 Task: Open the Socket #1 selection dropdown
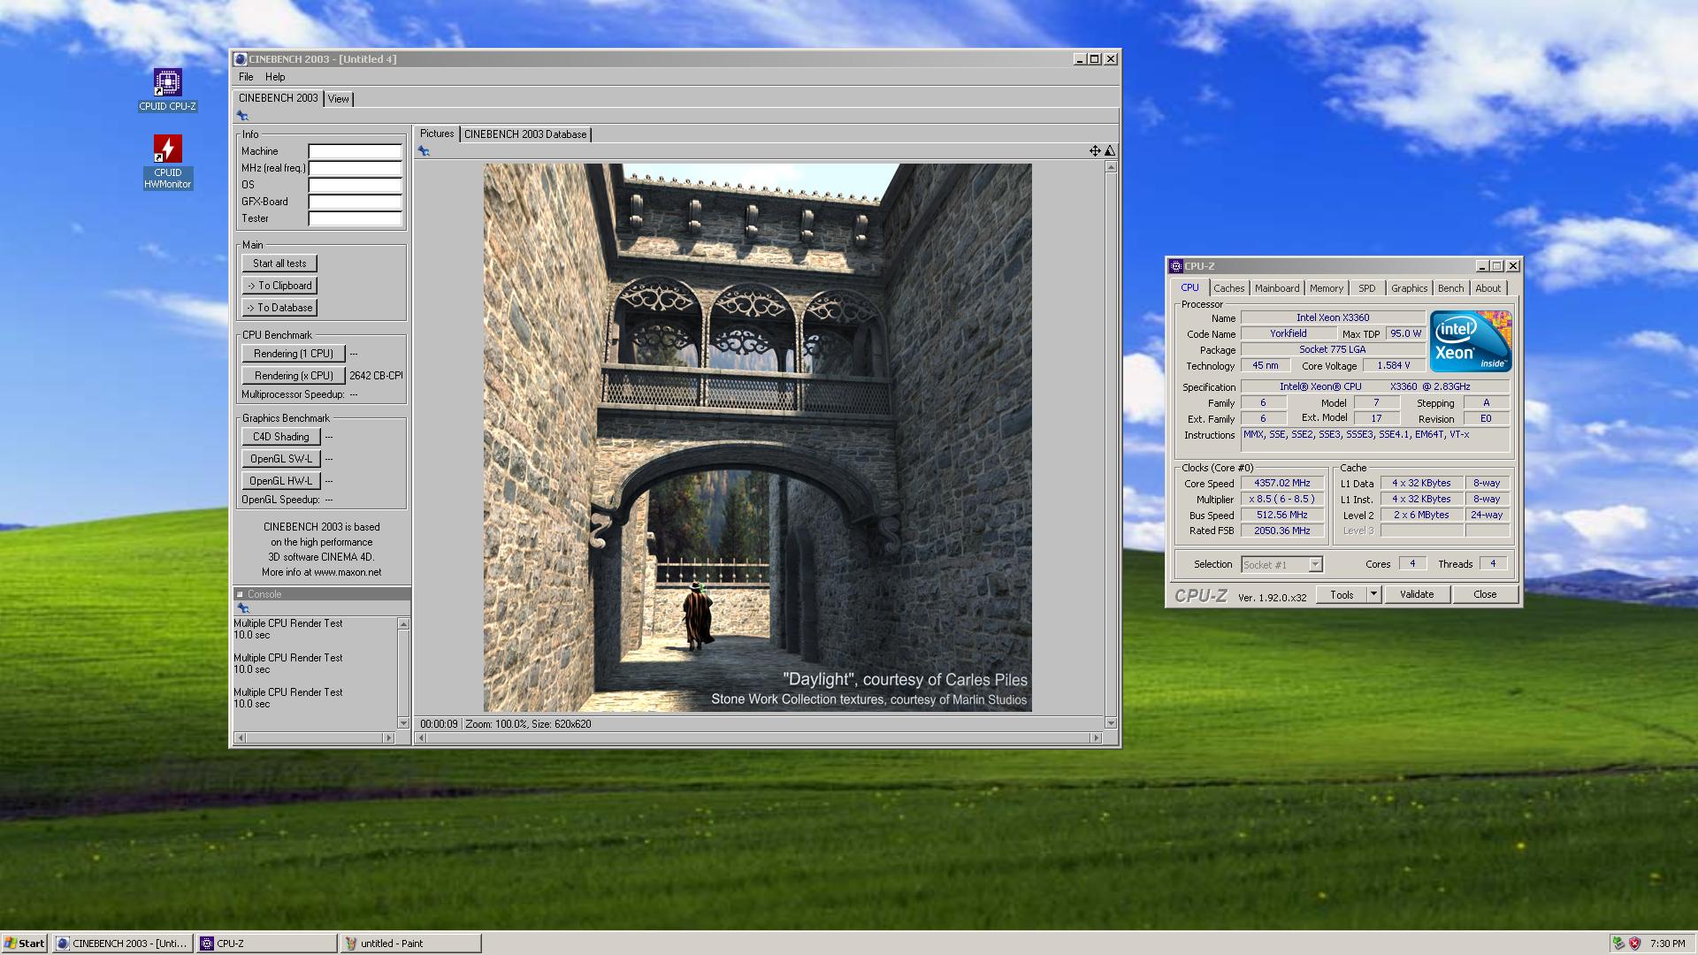pos(1281,564)
